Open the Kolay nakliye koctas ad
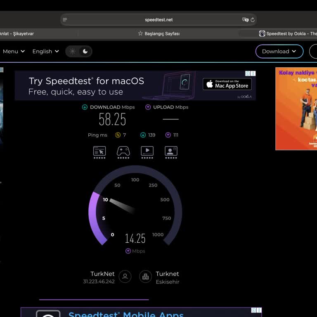 296,109
